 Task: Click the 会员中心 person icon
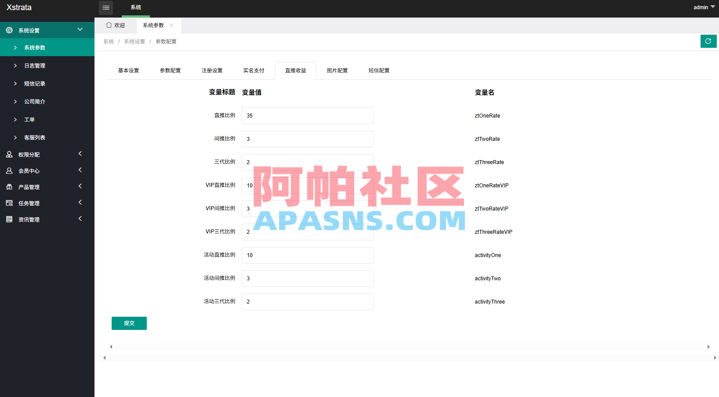(x=9, y=171)
